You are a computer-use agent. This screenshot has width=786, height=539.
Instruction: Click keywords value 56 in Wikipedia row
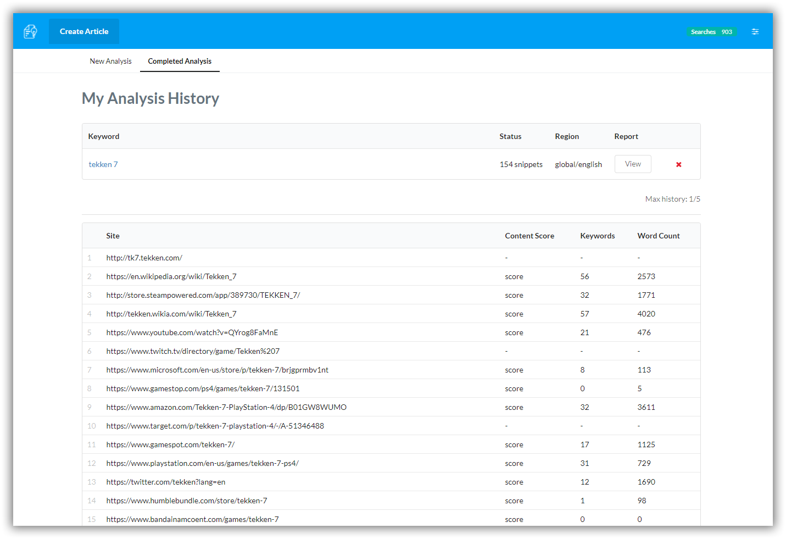coord(585,276)
